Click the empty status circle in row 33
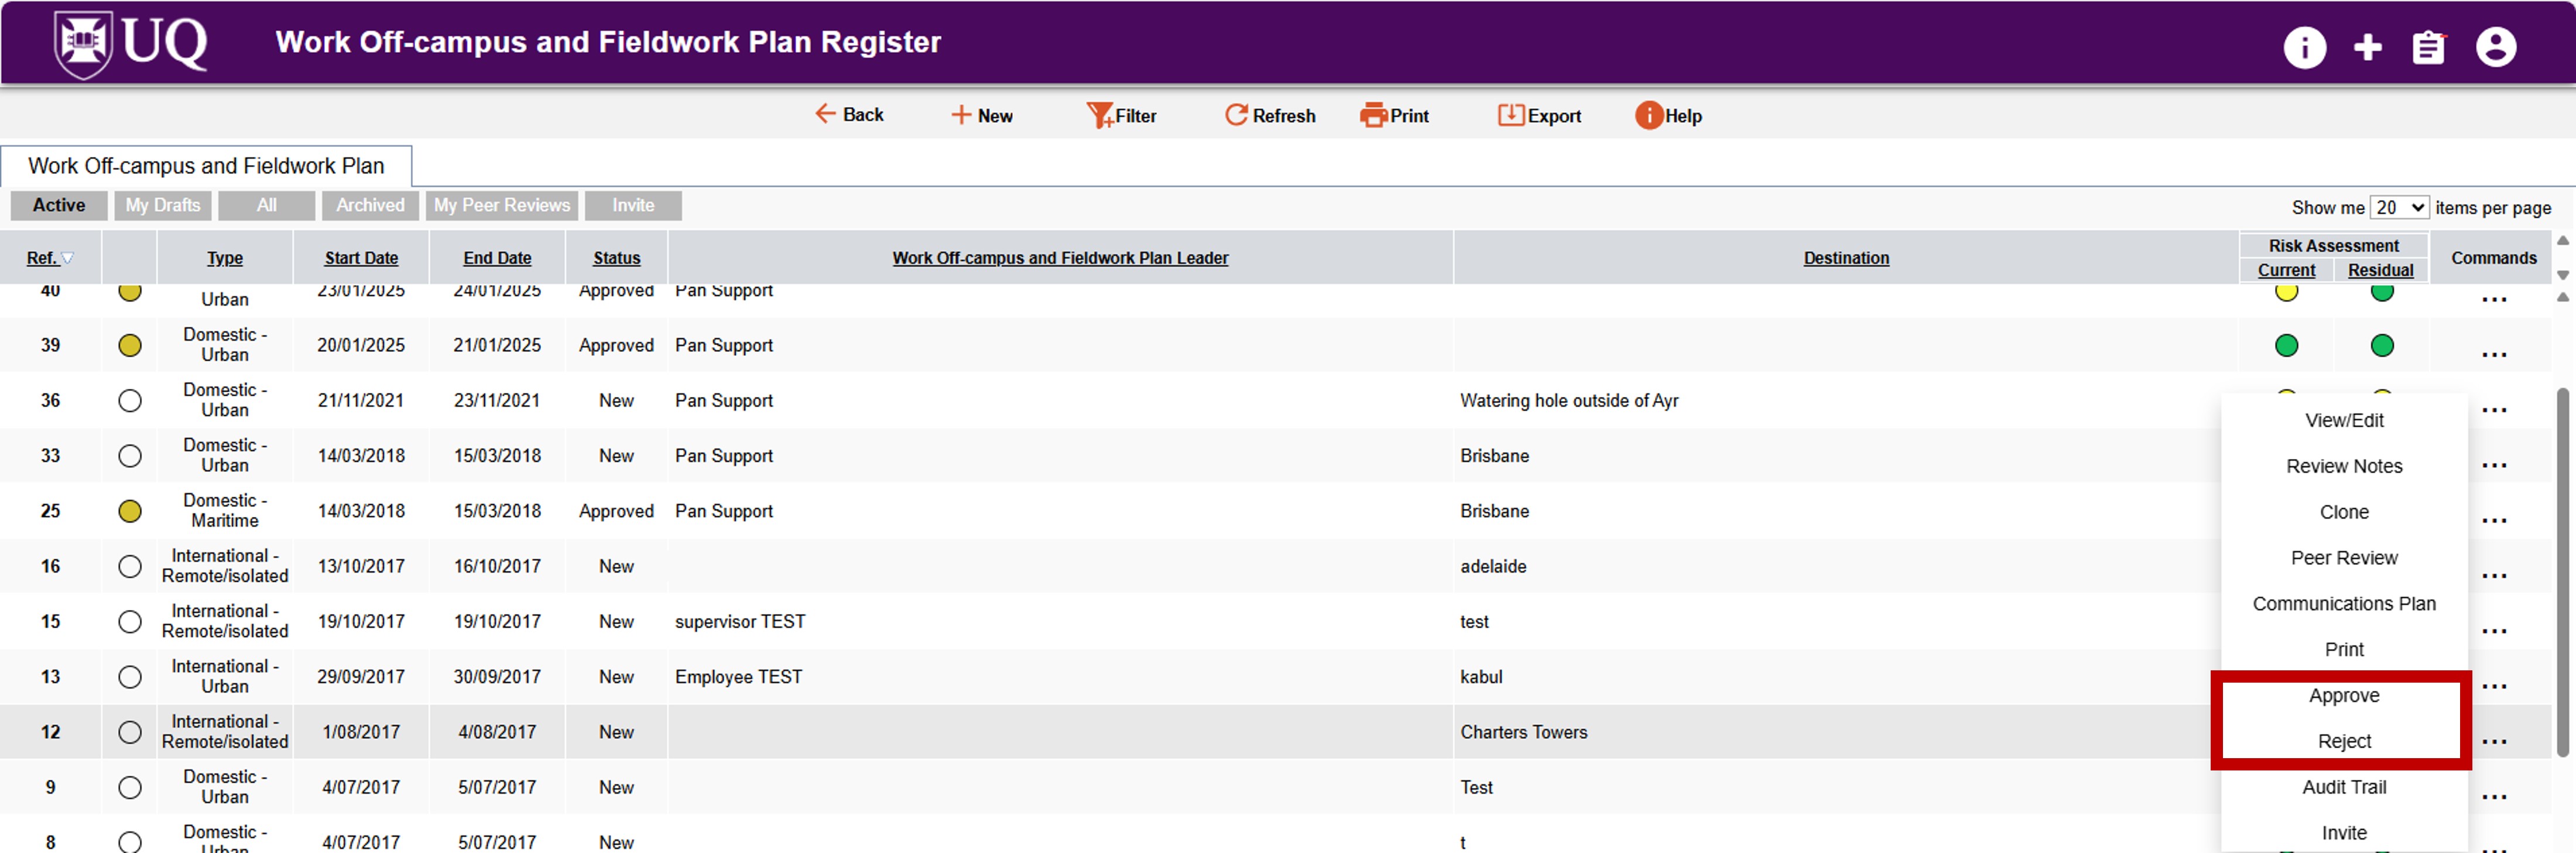The height and width of the screenshot is (853, 2576). coord(129,456)
